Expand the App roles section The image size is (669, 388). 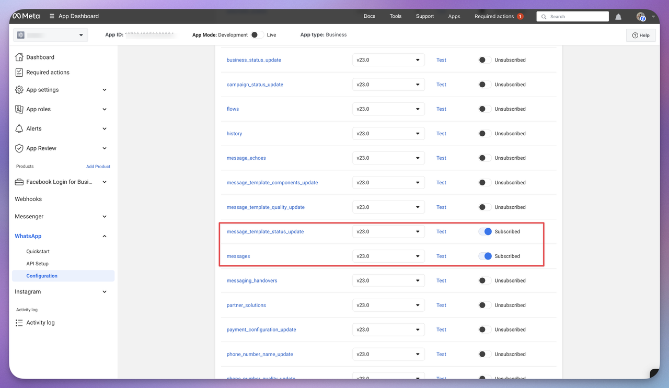click(105, 109)
